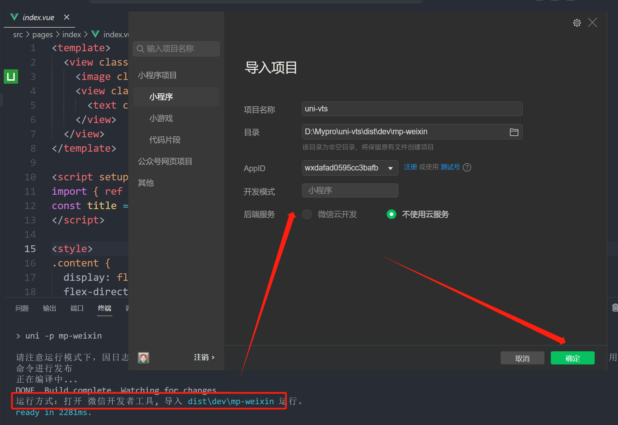Click 项目名称 input field uni-vts

[x=412, y=109]
